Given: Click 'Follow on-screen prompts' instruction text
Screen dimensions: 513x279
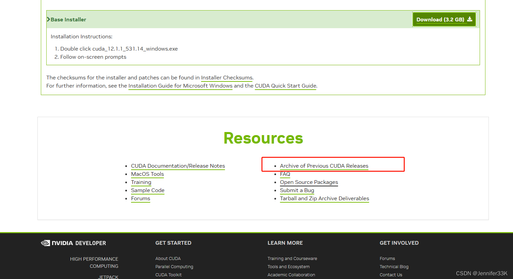Looking at the screenshot, I should point(93,57).
